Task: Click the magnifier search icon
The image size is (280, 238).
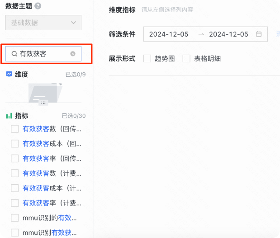Action: pyautogui.click(x=14, y=54)
